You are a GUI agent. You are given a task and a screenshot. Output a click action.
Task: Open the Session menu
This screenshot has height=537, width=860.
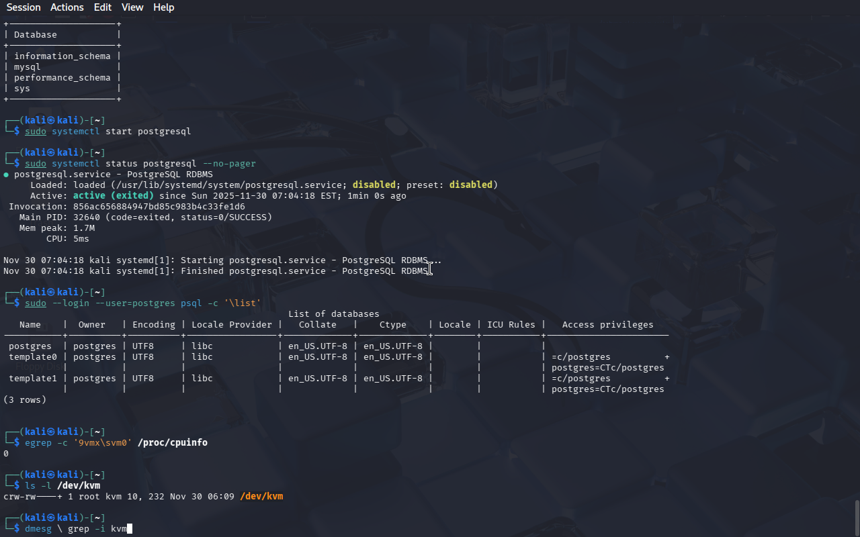pos(24,7)
